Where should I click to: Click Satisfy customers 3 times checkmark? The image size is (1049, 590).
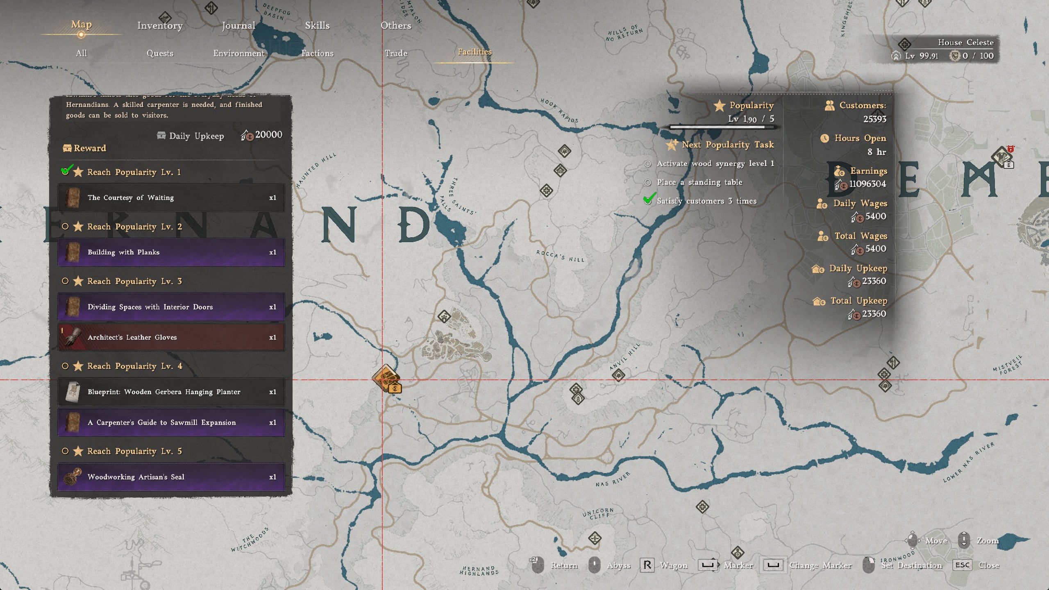(x=649, y=199)
